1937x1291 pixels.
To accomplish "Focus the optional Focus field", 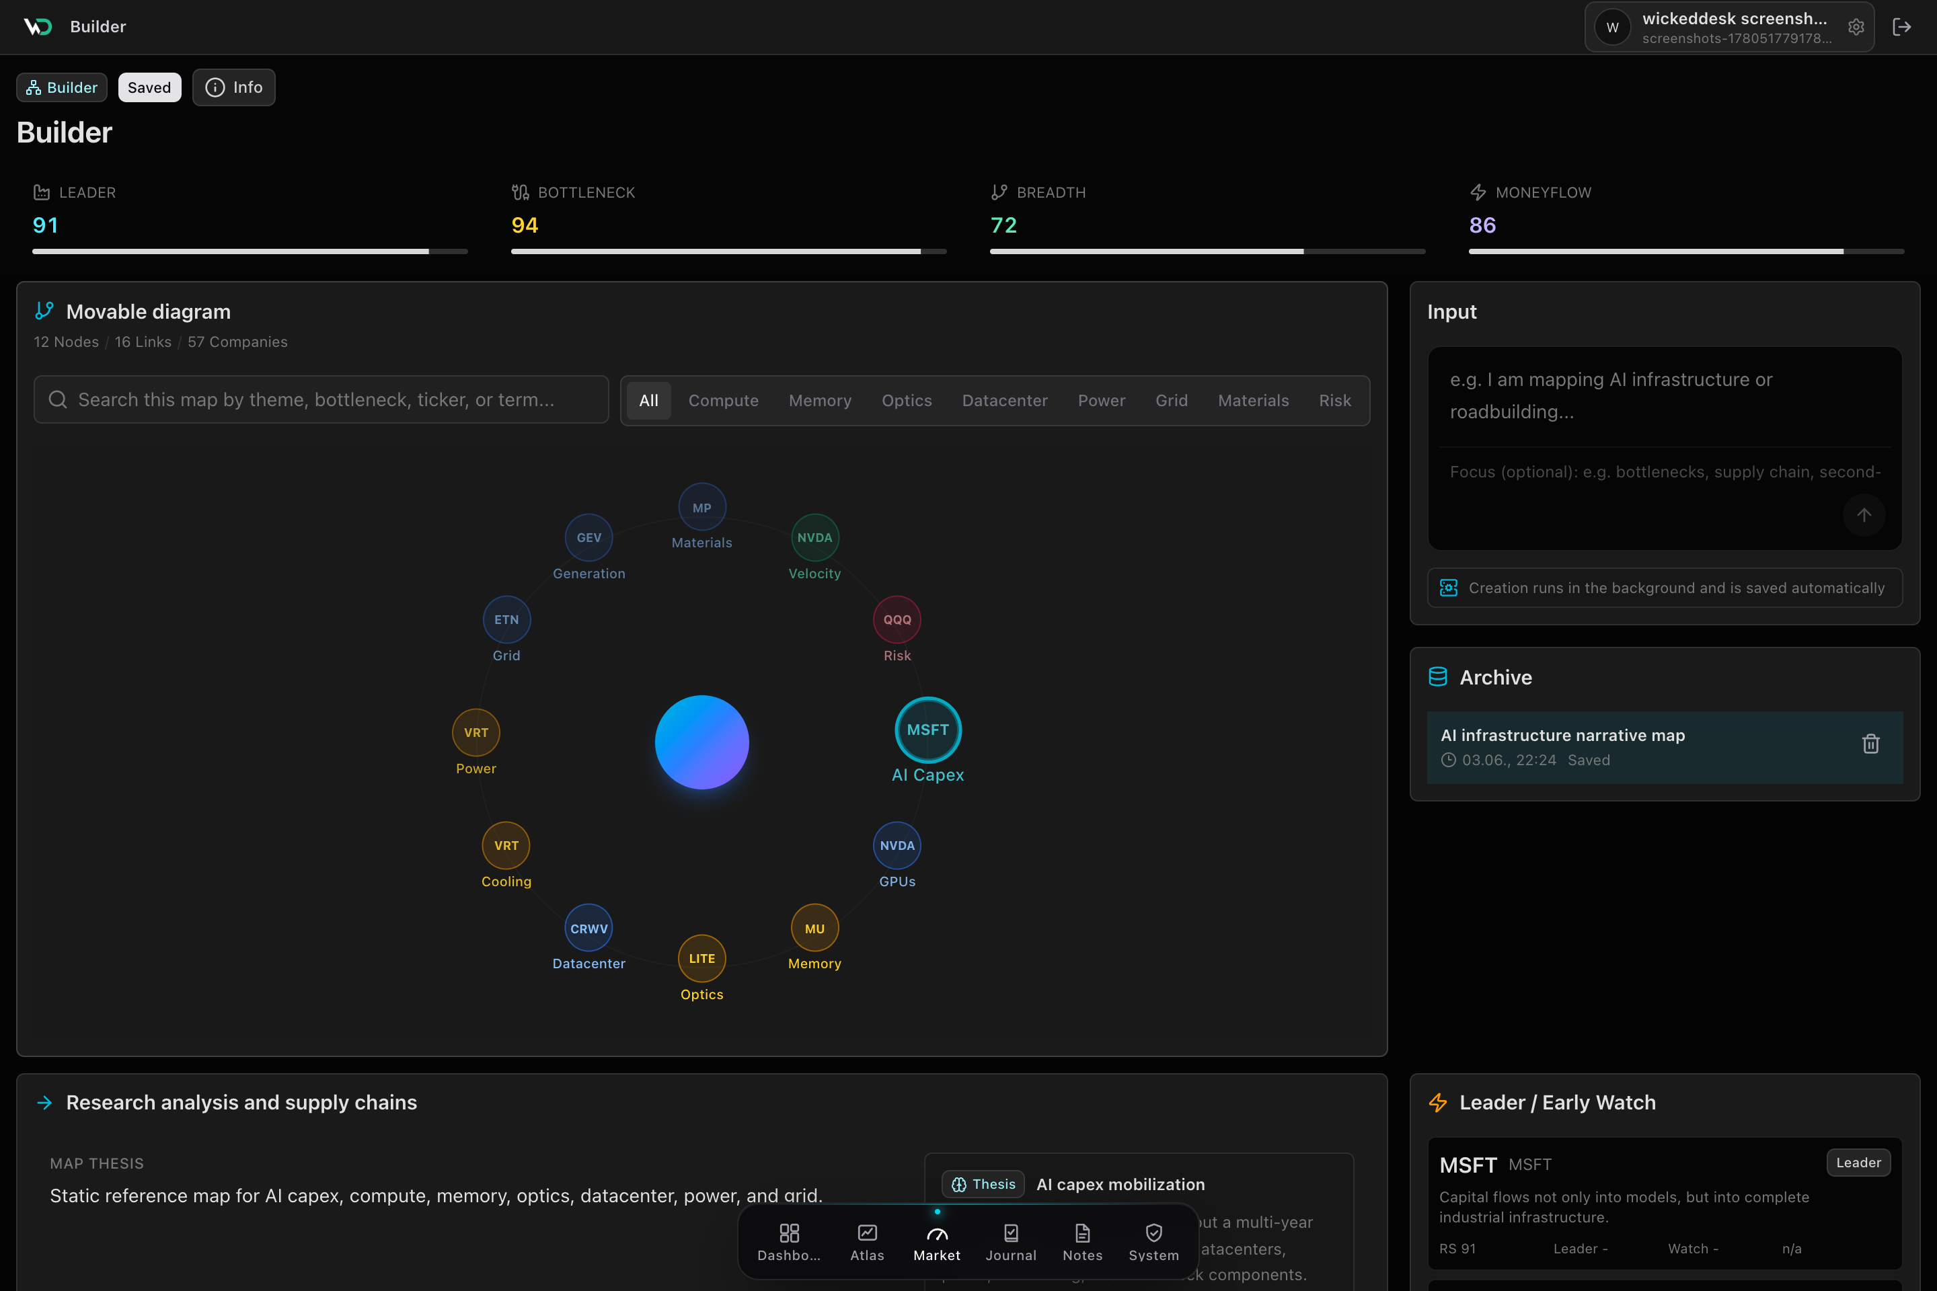I will (1665, 472).
